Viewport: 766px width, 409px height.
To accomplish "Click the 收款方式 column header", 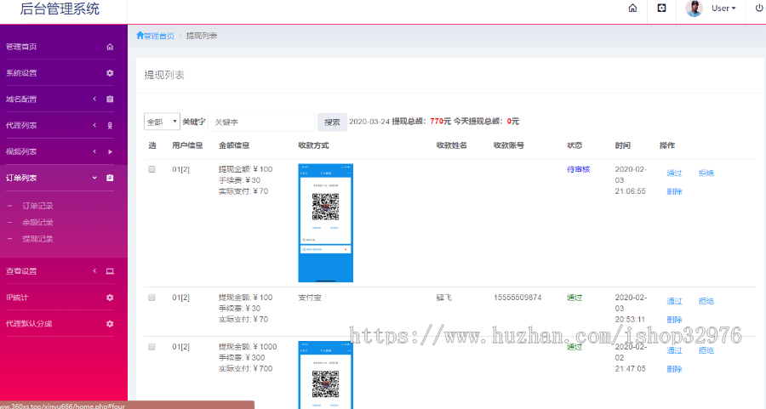I will point(313,145).
